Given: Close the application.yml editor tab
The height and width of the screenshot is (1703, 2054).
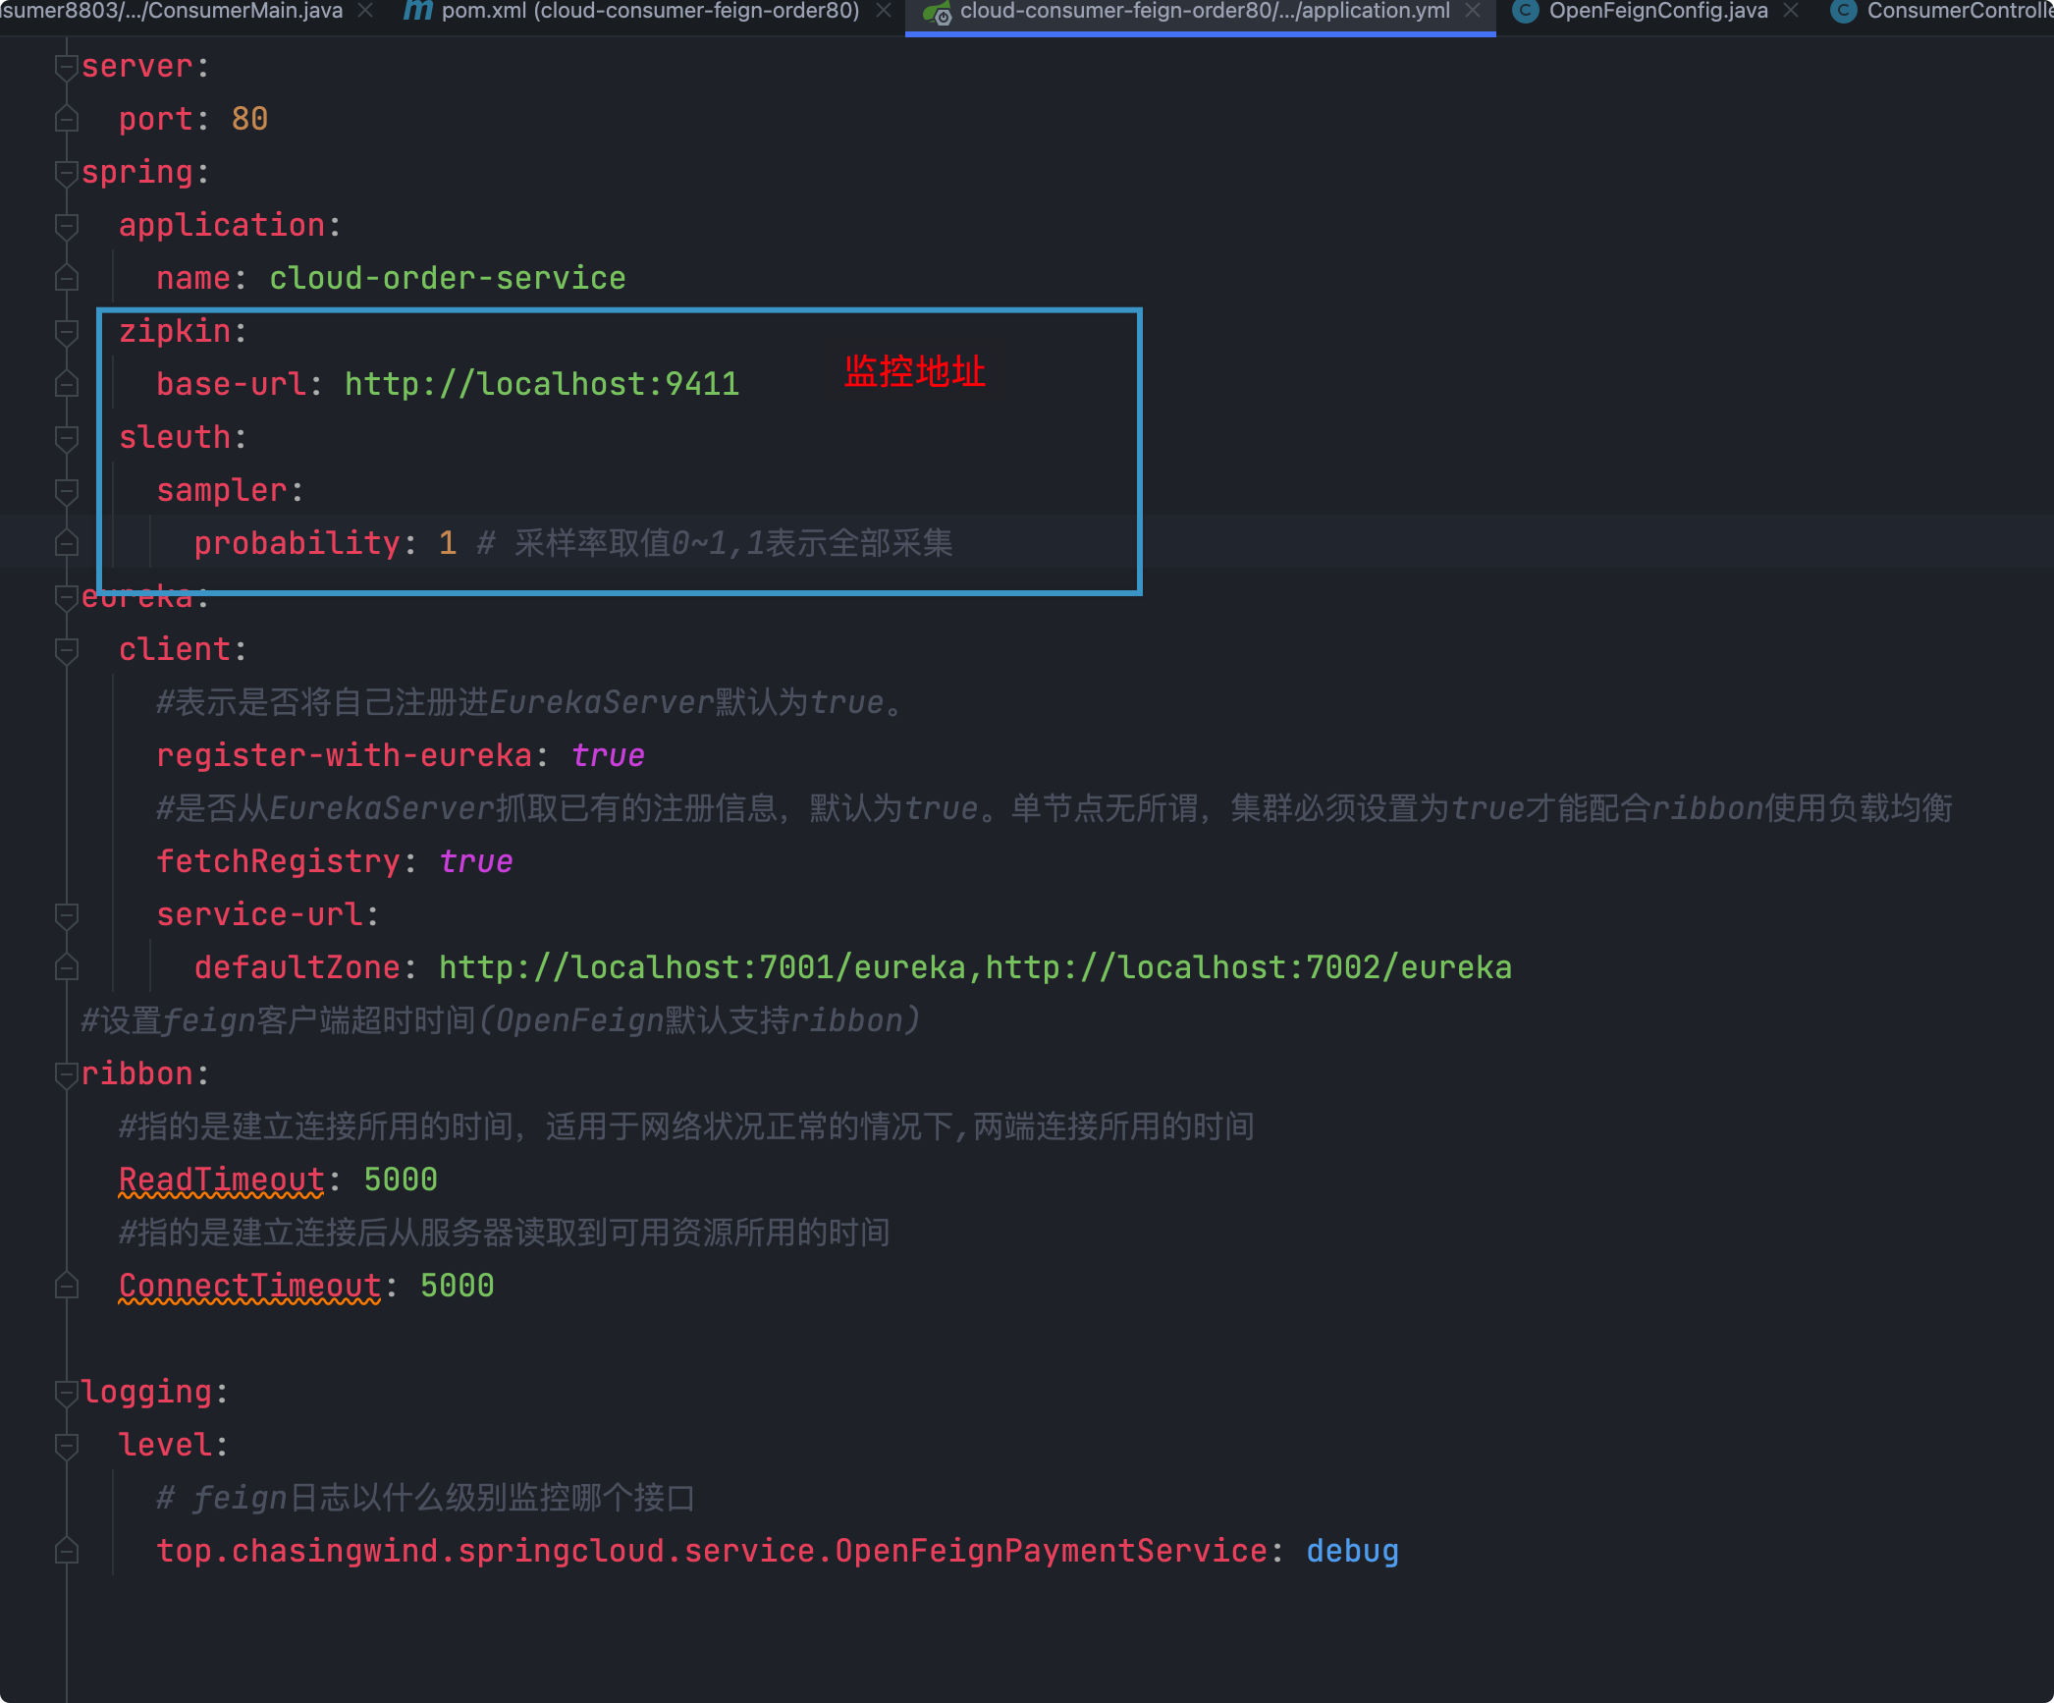Looking at the screenshot, I should [1473, 11].
